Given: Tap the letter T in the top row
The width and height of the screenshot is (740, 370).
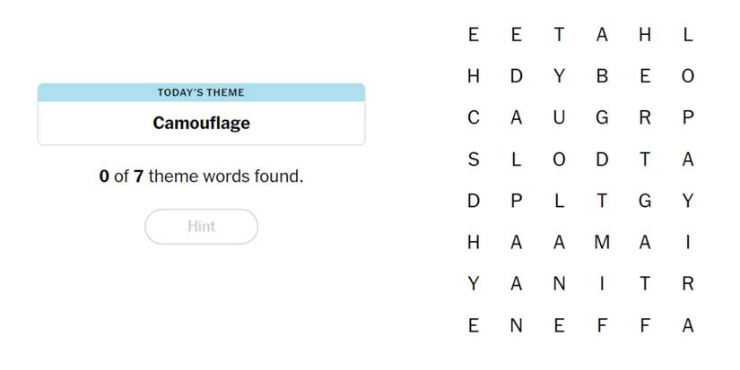Looking at the screenshot, I should (x=559, y=36).
